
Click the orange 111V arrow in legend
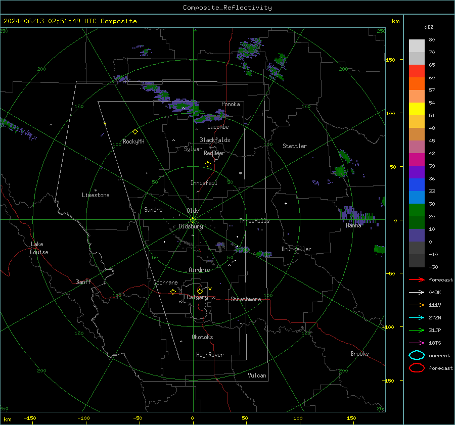coord(417,305)
